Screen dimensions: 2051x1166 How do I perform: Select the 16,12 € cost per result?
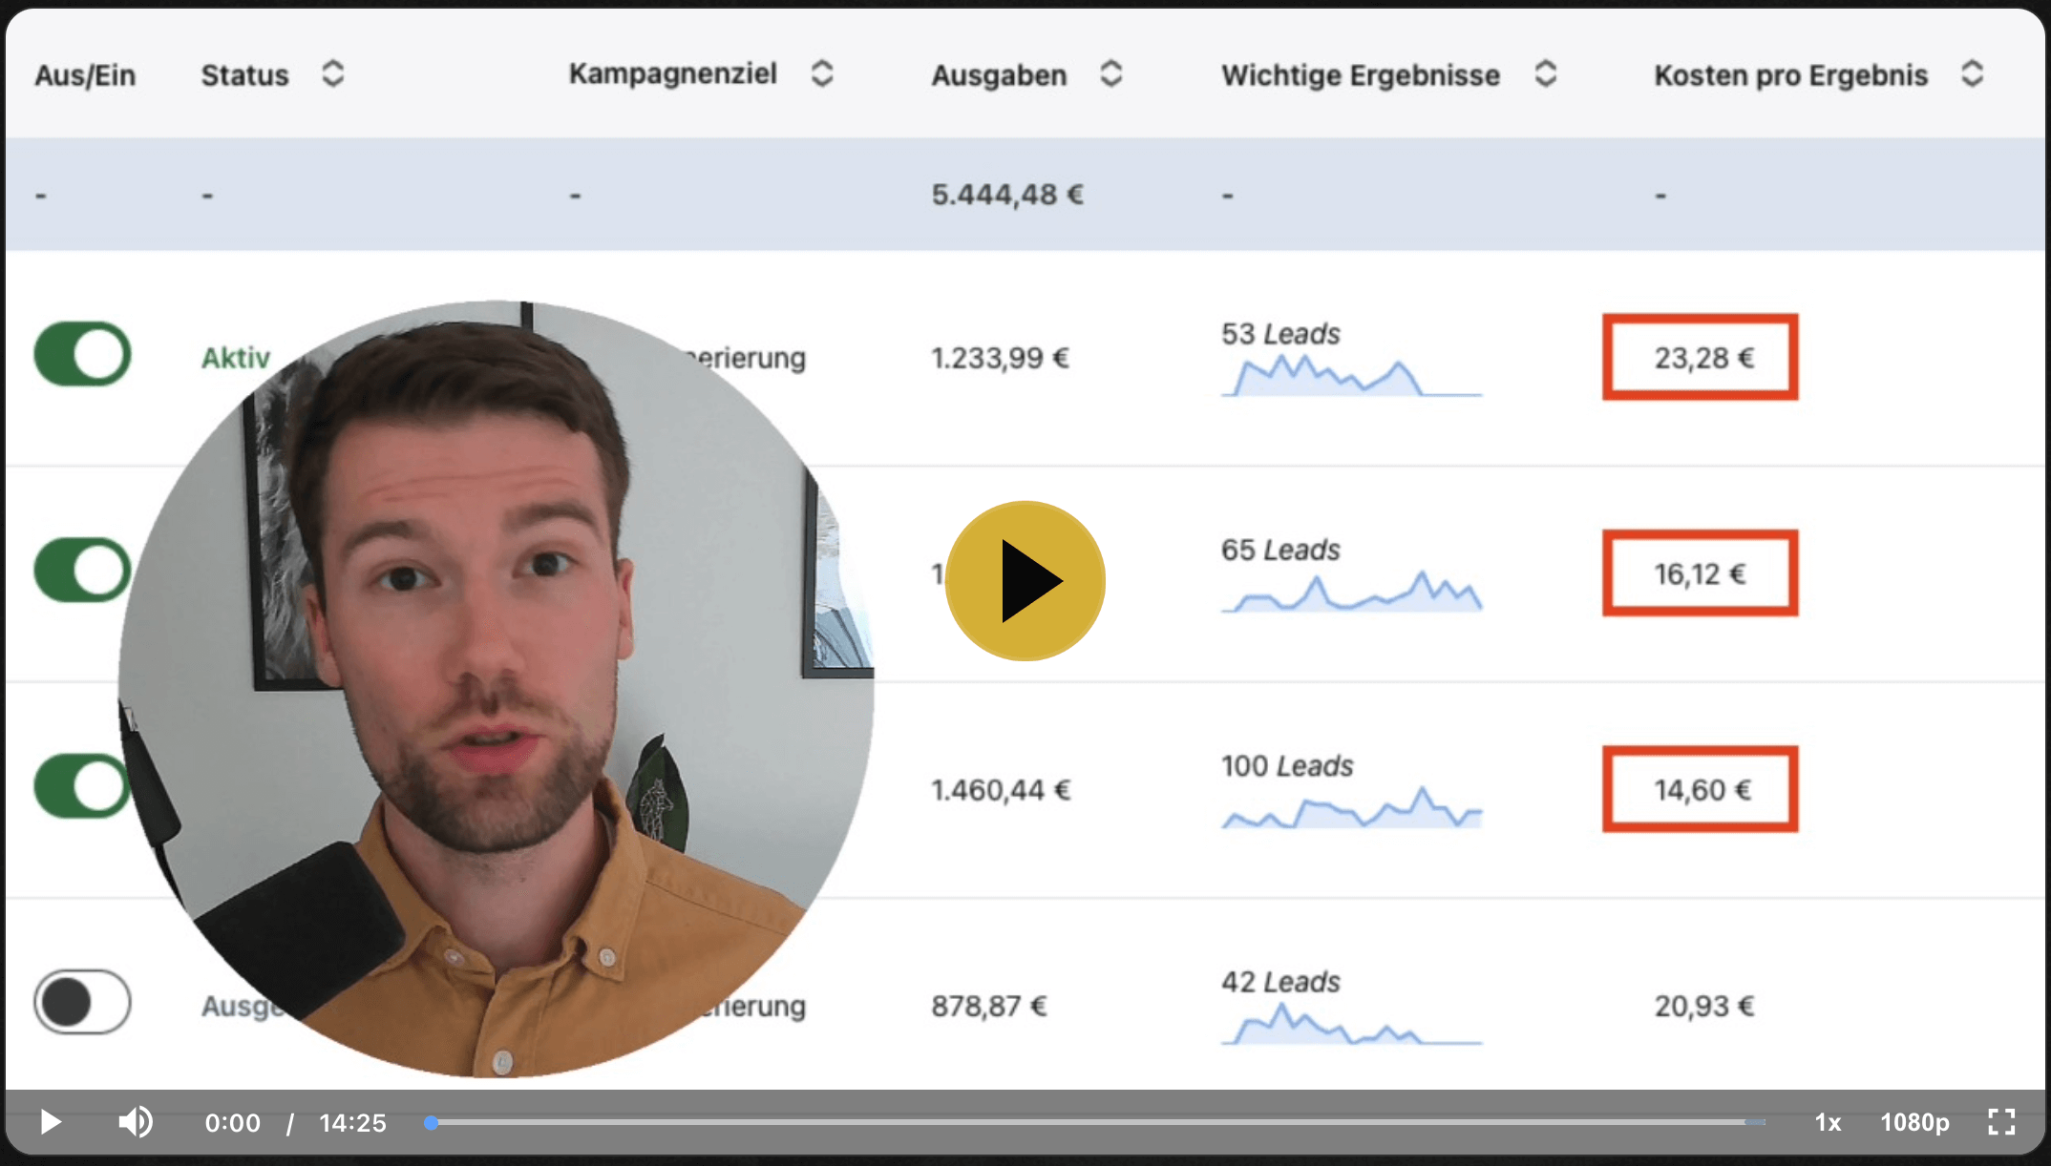[1701, 573]
